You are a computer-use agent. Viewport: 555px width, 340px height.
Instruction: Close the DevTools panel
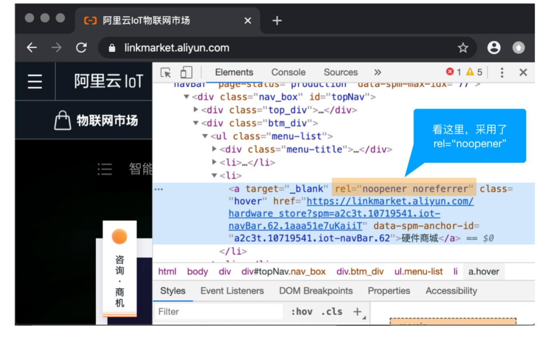[523, 72]
